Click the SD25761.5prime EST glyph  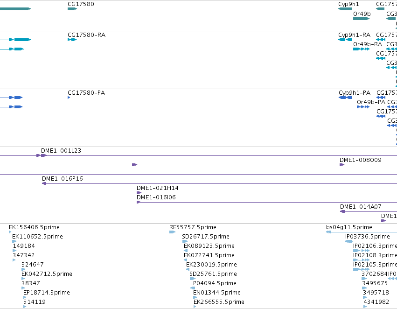pos(193,279)
